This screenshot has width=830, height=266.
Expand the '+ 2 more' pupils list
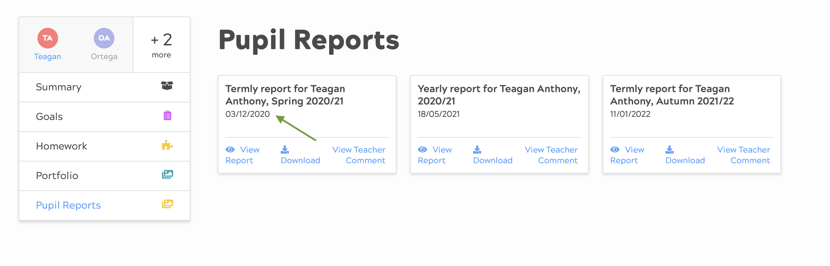[x=161, y=45]
